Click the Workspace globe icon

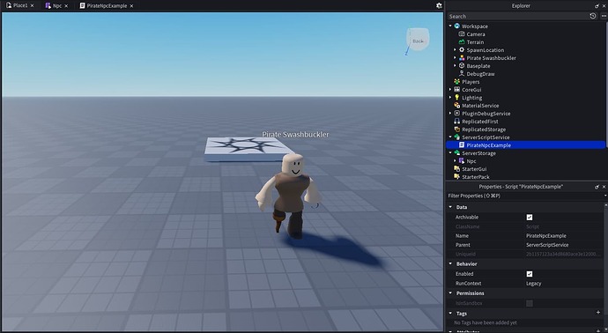[x=456, y=26]
